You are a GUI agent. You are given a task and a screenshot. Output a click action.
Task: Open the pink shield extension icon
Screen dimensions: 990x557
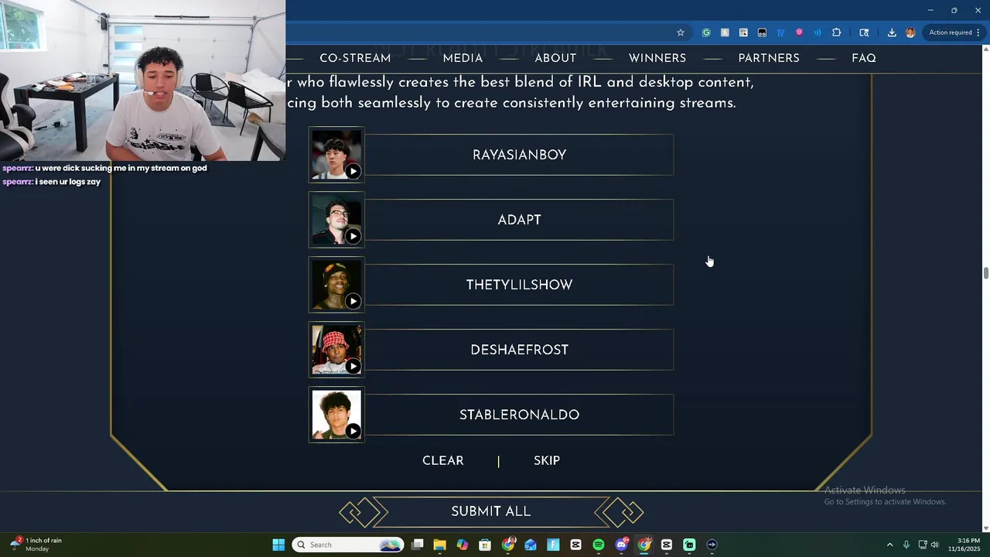point(799,32)
